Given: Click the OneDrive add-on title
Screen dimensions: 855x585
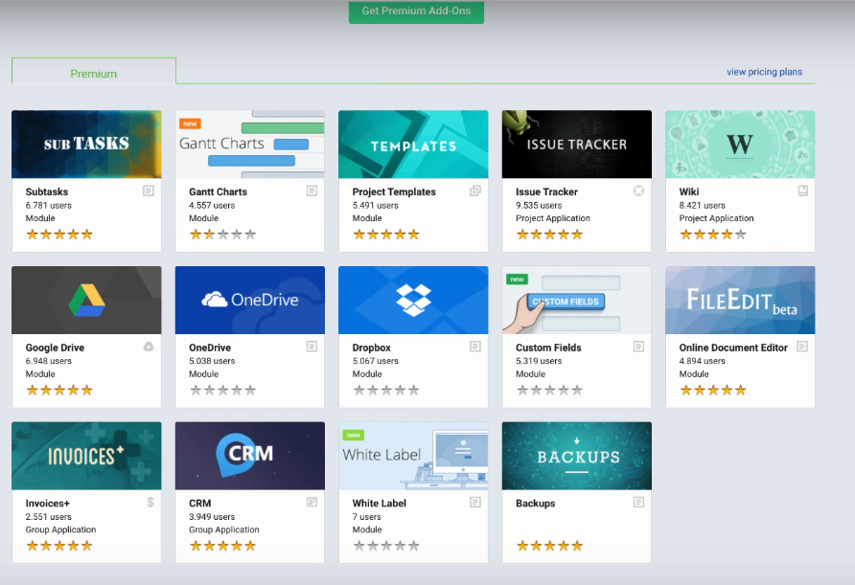Looking at the screenshot, I should click(x=210, y=348).
